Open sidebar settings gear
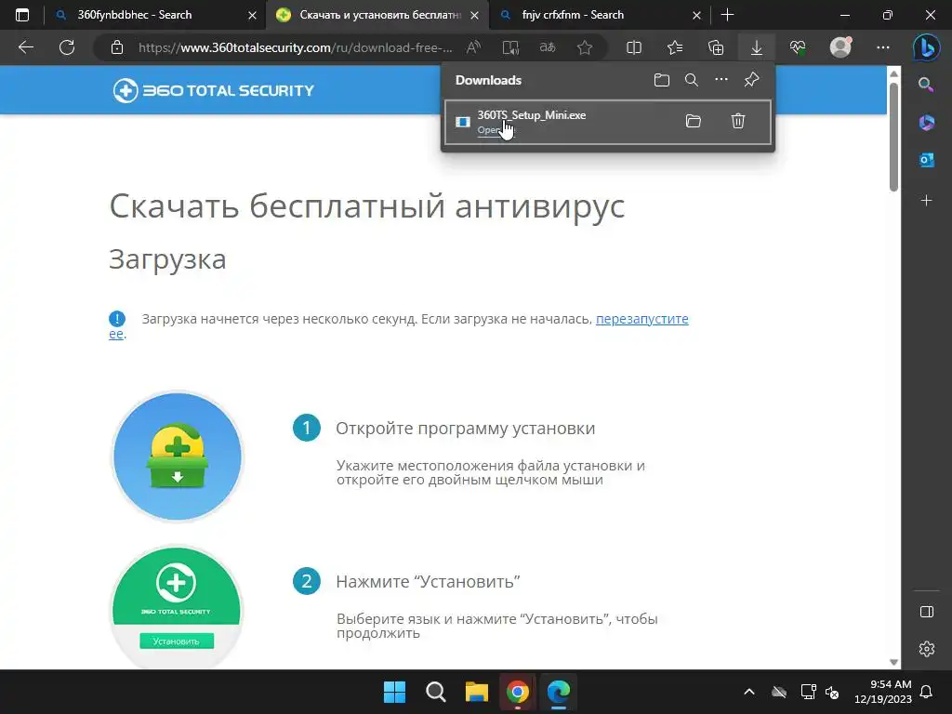952x714 pixels. [x=927, y=649]
